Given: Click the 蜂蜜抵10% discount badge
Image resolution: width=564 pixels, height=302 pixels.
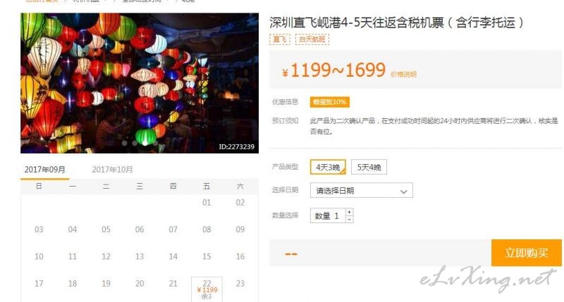Looking at the screenshot, I should point(329,102).
